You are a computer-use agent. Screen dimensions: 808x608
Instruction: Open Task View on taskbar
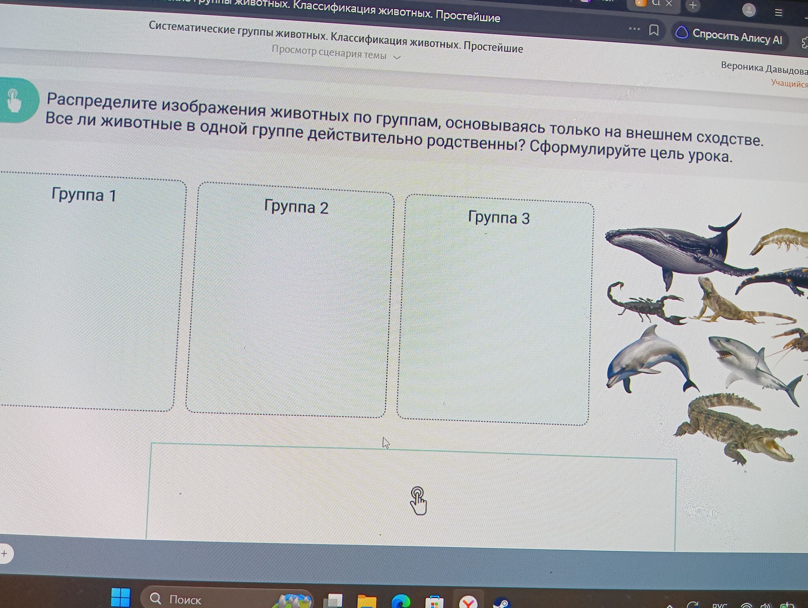coord(335,601)
